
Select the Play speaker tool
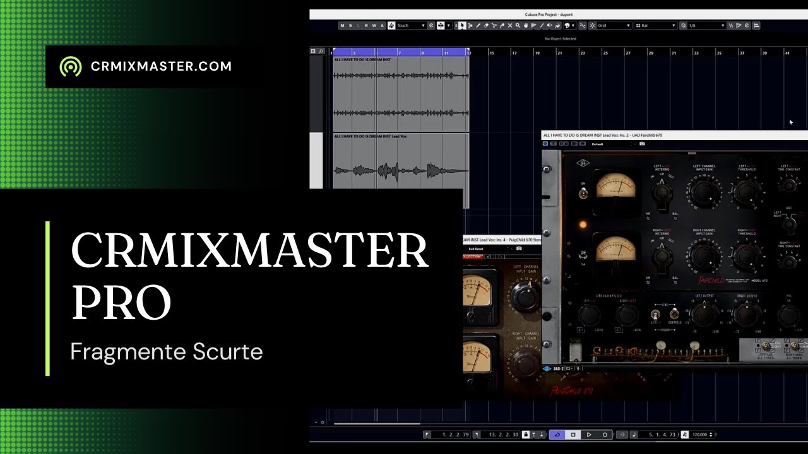pos(550,25)
